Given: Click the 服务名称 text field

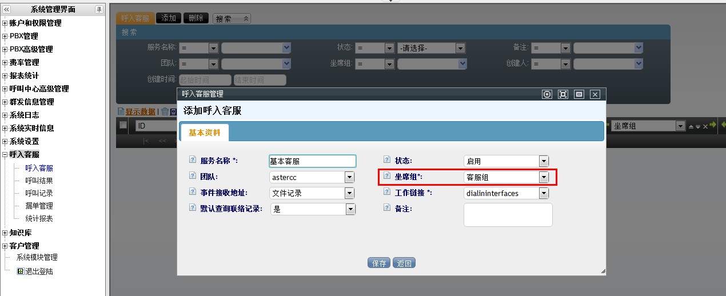Looking at the screenshot, I should (312, 161).
